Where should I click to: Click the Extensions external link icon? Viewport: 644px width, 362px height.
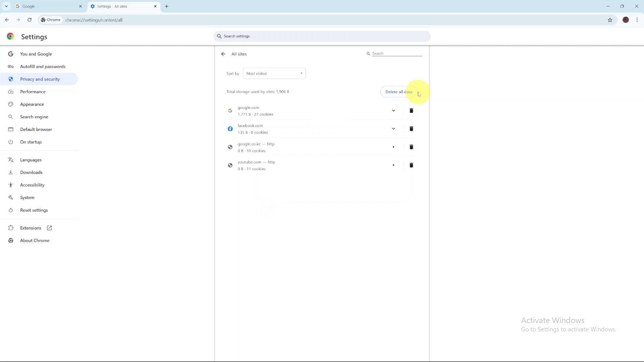(50, 228)
